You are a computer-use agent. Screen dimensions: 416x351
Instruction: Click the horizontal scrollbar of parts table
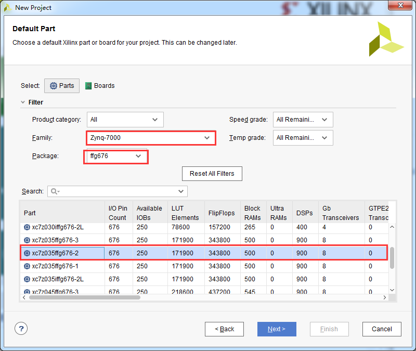point(85,297)
